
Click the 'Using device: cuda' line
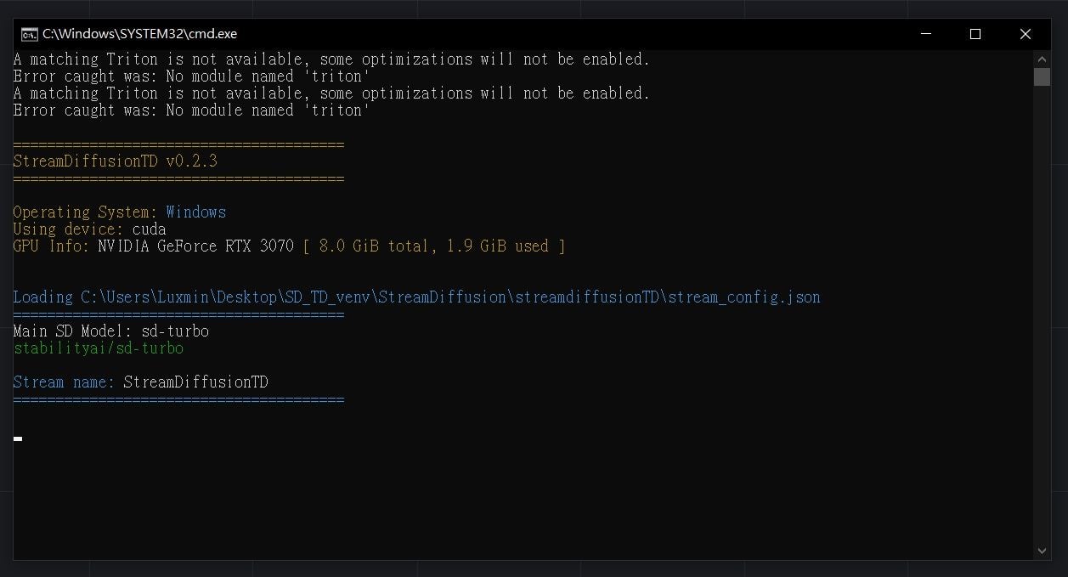90,229
